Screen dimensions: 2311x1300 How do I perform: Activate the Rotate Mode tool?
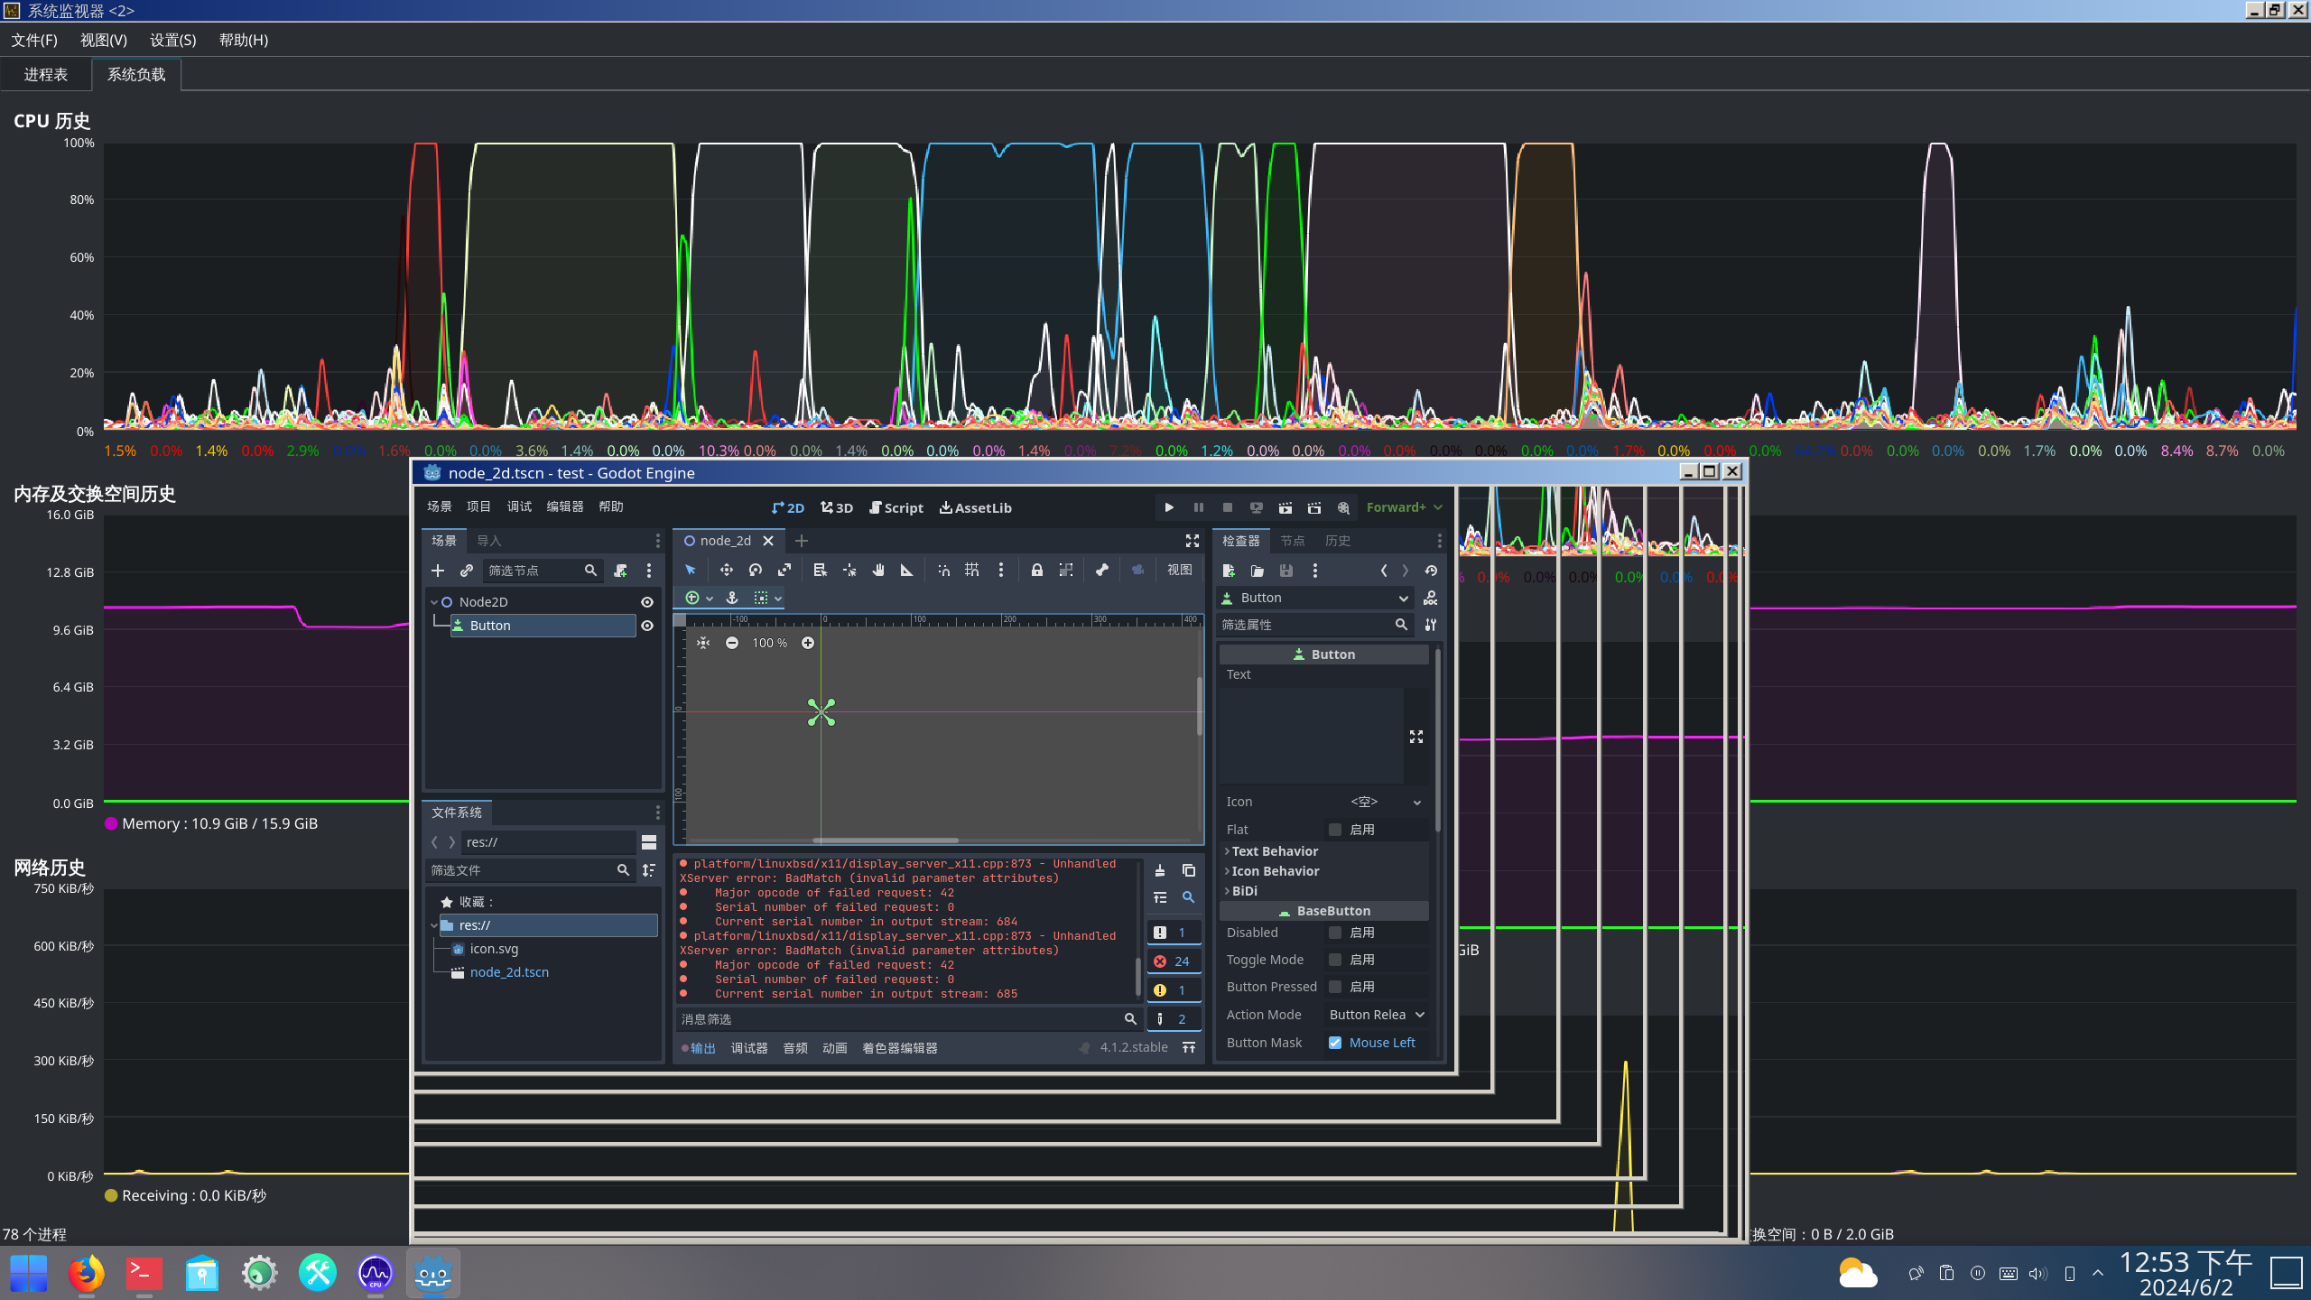pyautogui.click(x=756, y=570)
